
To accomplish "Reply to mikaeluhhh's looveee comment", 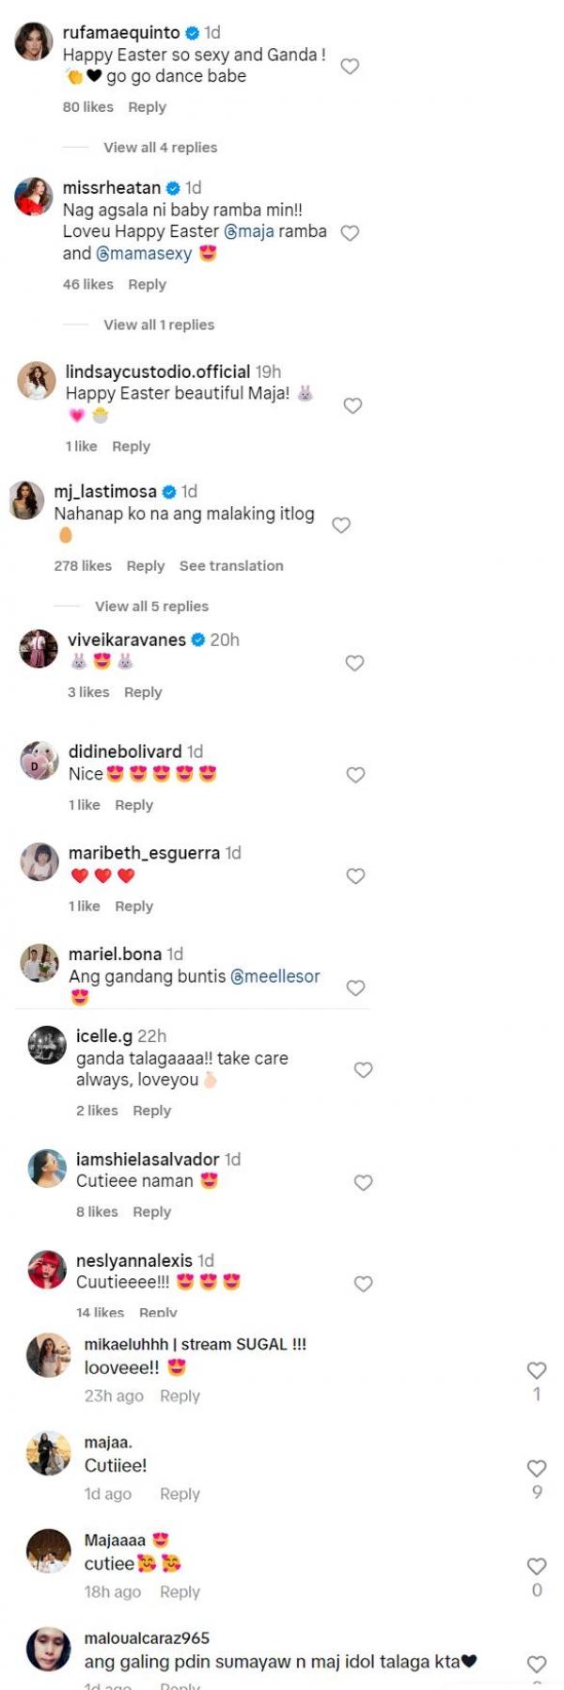I will tap(180, 1397).
